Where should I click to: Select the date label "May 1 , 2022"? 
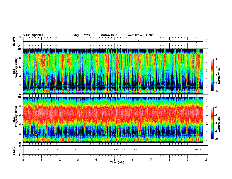point(82,35)
